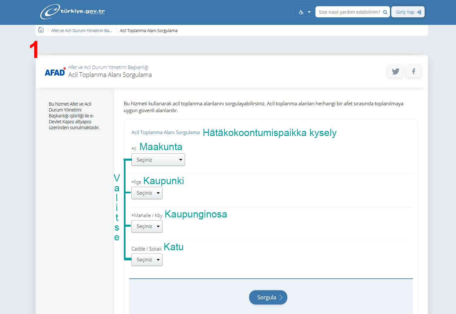Image resolution: width=456 pixels, height=314 pixels.
Task: Click the Cadde / Sokak field label
Action: [146, 249]
